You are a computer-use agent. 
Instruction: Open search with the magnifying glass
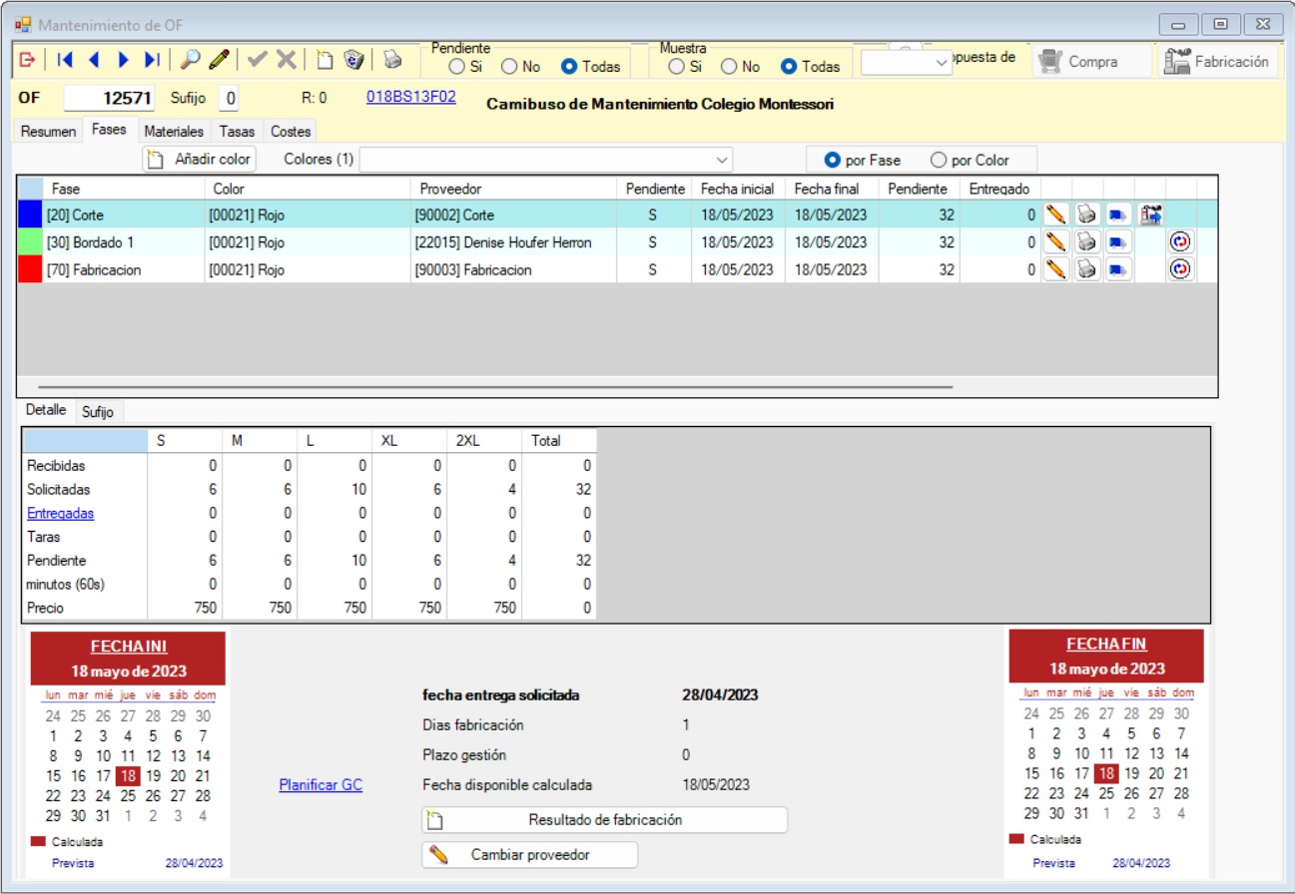coord(189,61)
